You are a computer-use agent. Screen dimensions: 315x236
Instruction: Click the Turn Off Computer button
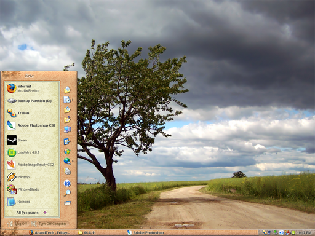[49, 224]
